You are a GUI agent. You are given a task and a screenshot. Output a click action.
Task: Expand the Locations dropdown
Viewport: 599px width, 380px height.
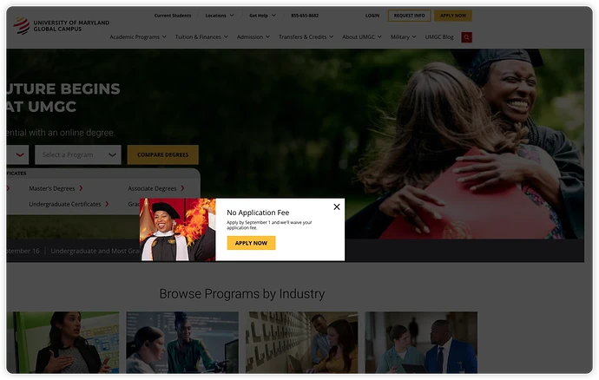click(x=220, y=16)
